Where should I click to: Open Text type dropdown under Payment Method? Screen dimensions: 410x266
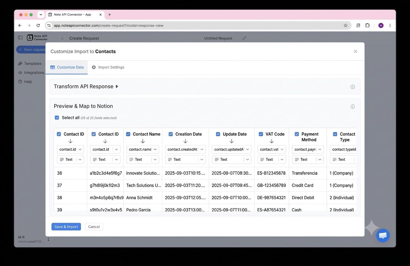coord(308,160)
